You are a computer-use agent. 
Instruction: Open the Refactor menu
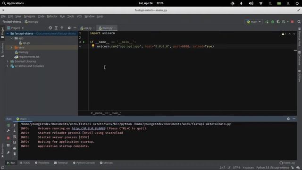point(52,17)
